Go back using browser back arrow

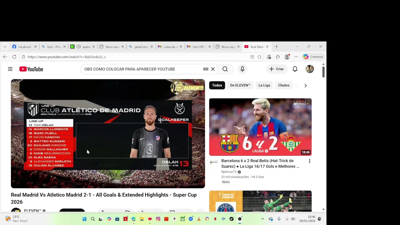pyautogui.click(x=5, y=57)
